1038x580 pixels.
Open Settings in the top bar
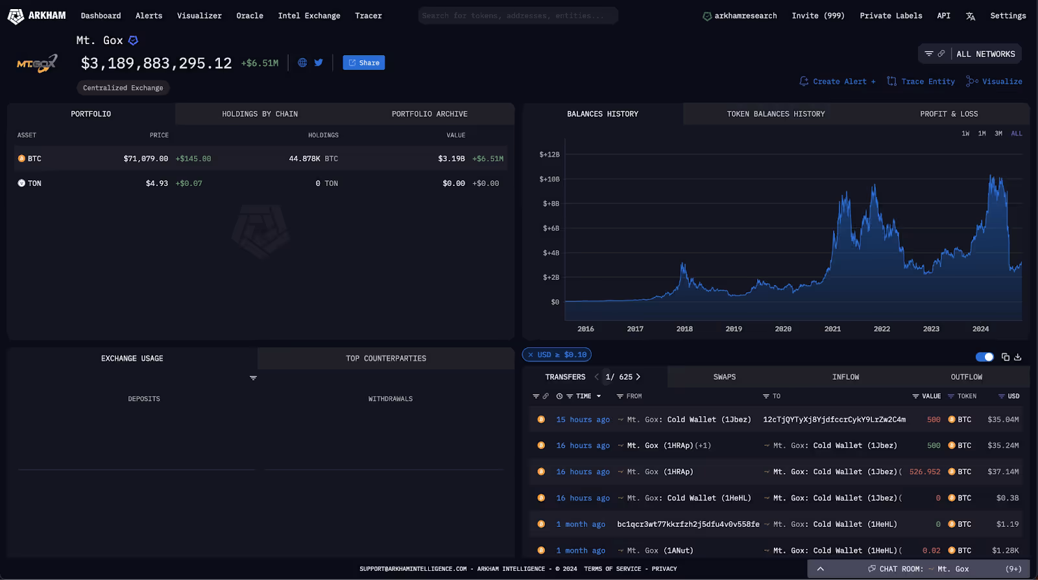(1008, 16)
